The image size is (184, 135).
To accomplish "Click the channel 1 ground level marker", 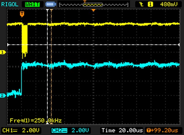I will pos(3,52).
